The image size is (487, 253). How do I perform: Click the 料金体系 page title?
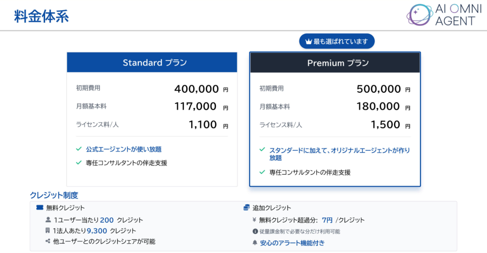point(42,16)
